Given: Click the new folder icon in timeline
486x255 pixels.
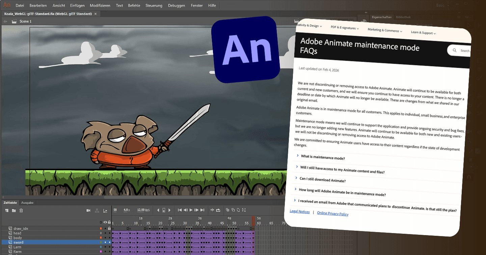Looking at the screenshot, I should click(x=14, y=210).
